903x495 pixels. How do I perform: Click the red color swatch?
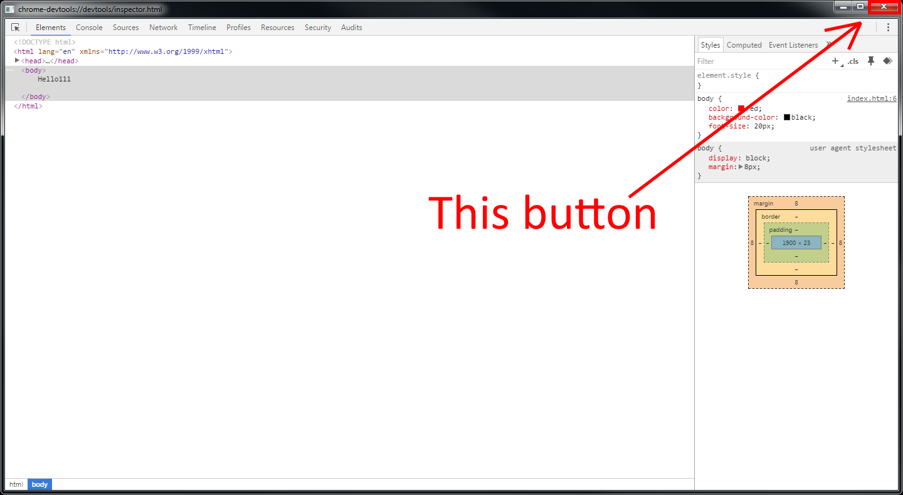click(x=741, y=108)
